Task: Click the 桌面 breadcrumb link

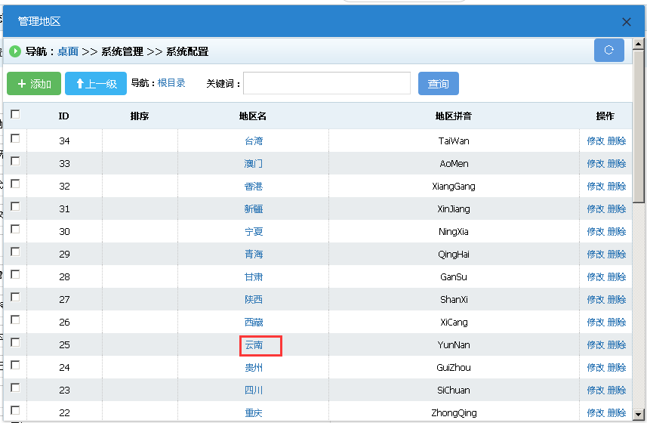Action: 68,51
